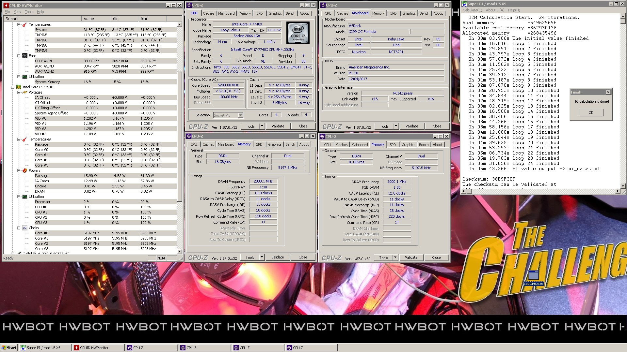Viewport: 627px width, 352px height.
Task: Switch to CPU tab in Mainboard CPU-Z window
Action: tap(328, 13)
